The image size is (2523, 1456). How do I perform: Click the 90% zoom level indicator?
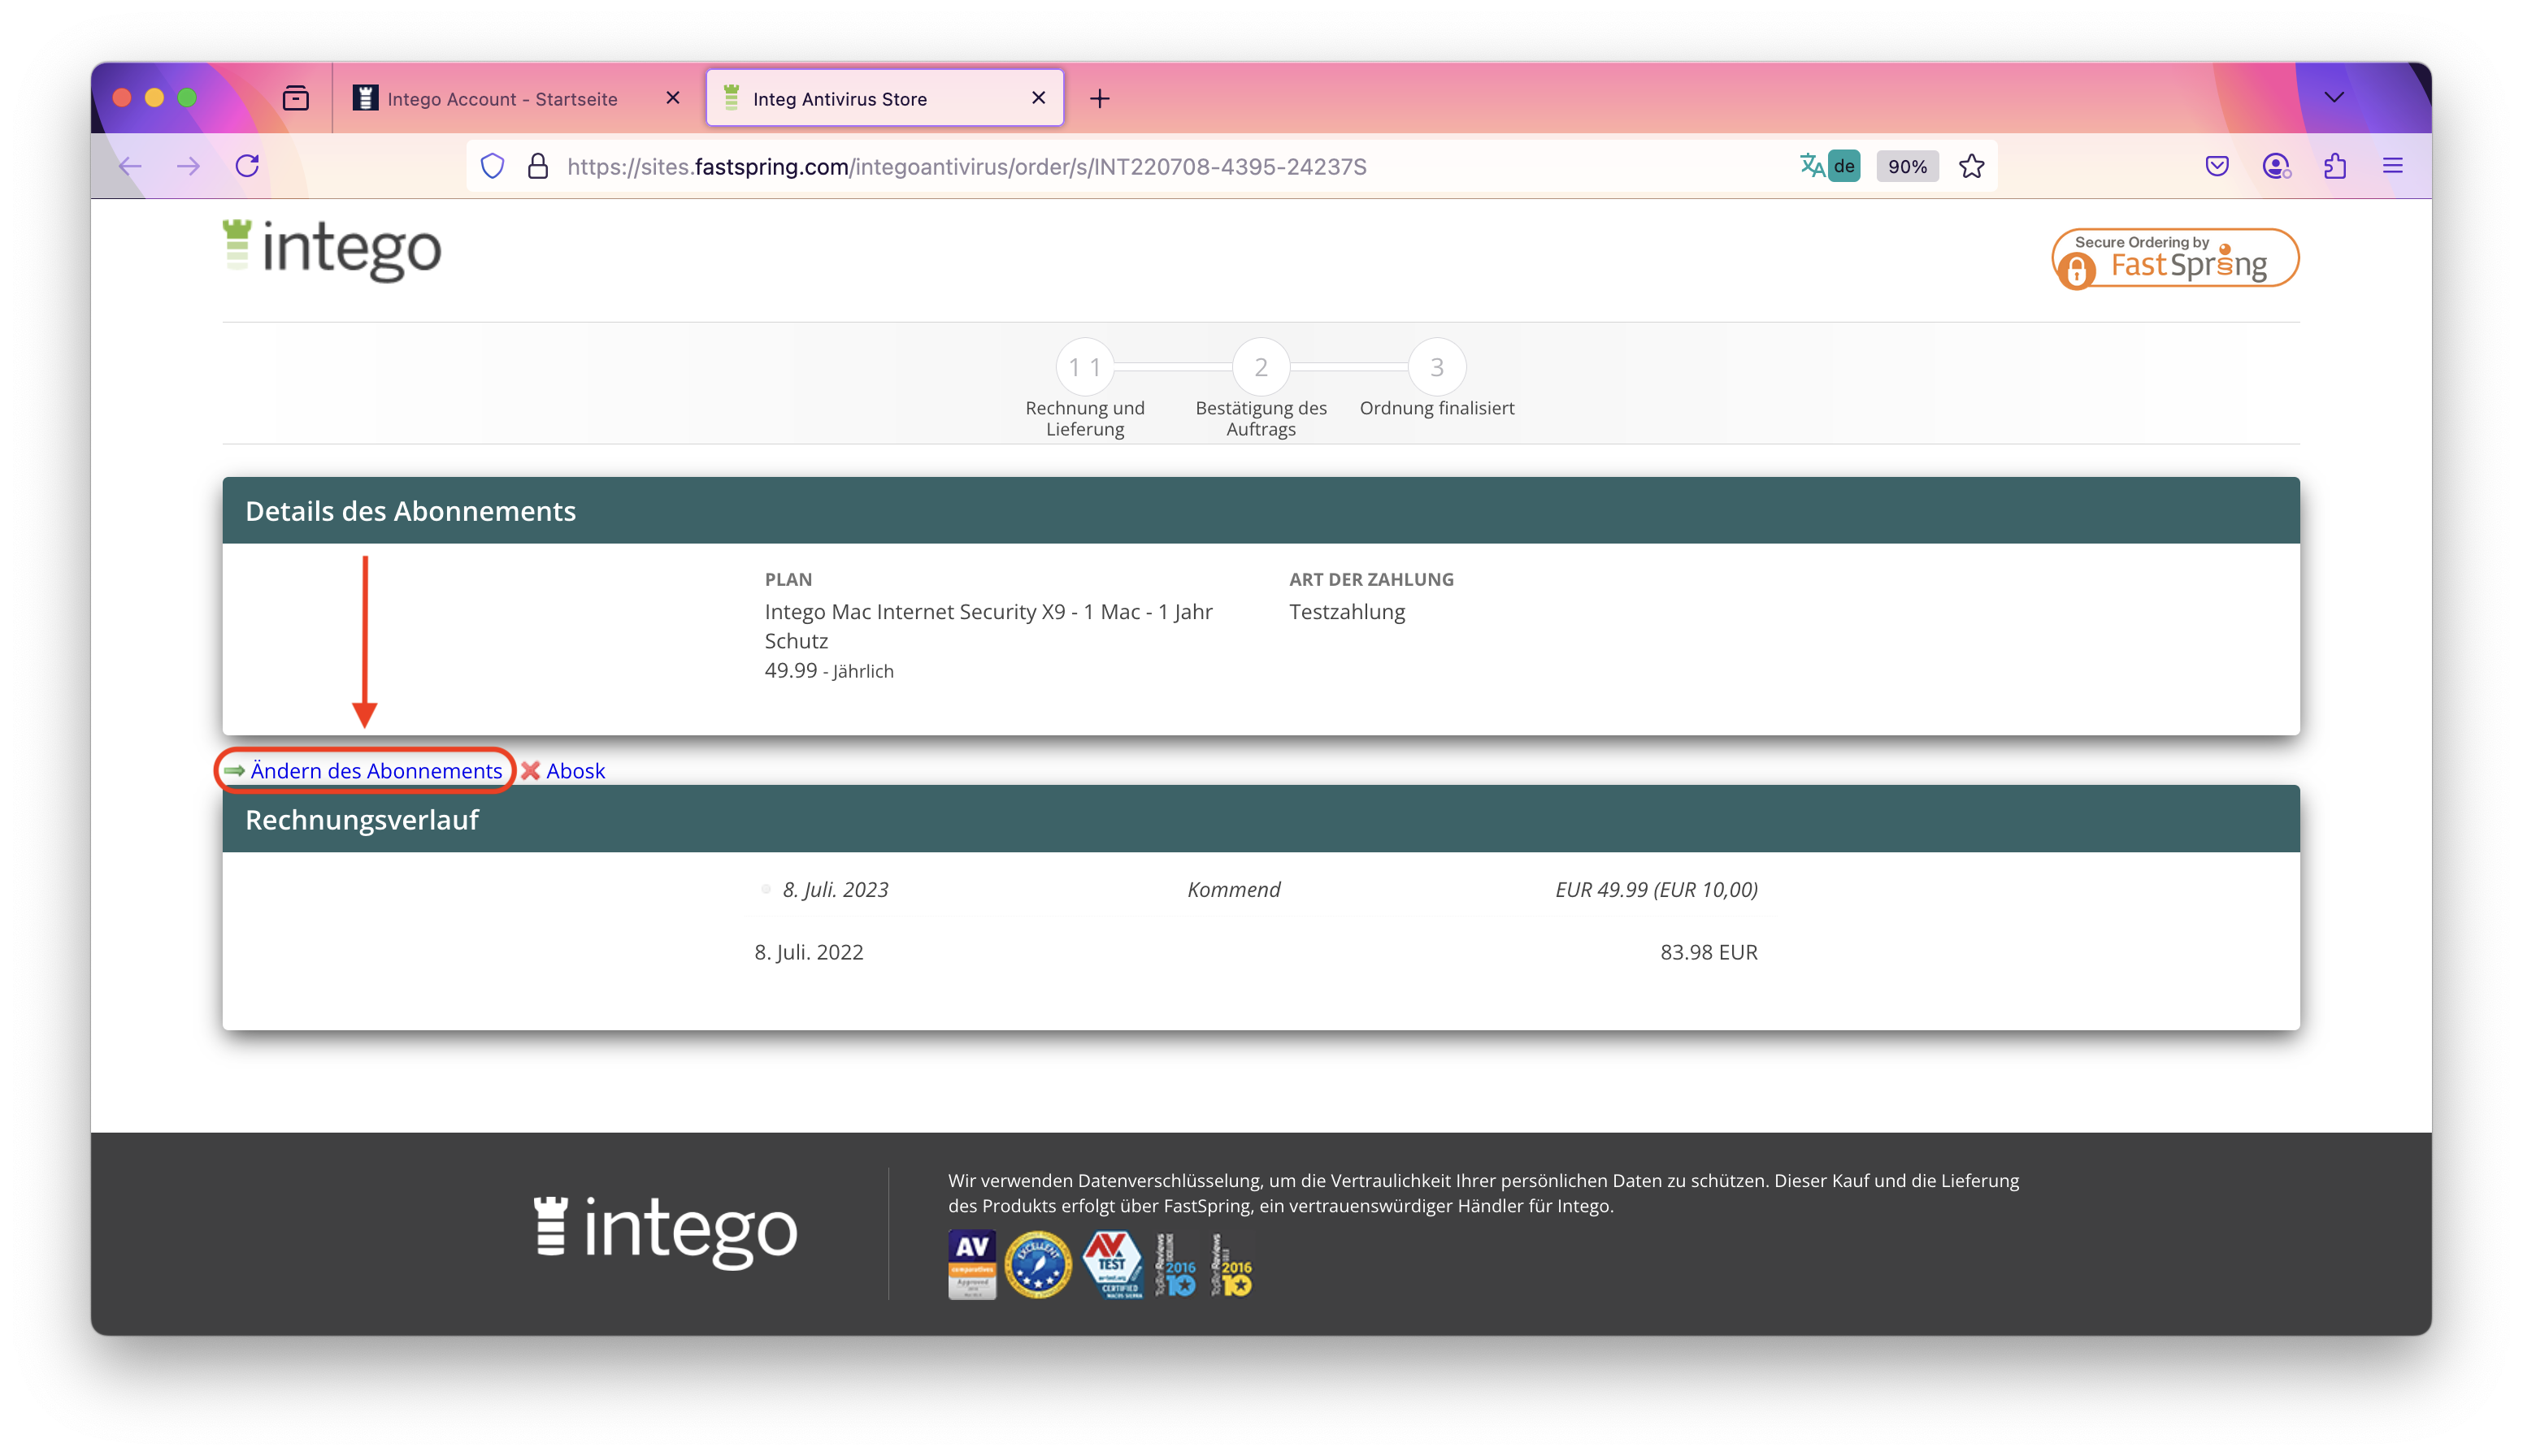(x=1907, y=166)
